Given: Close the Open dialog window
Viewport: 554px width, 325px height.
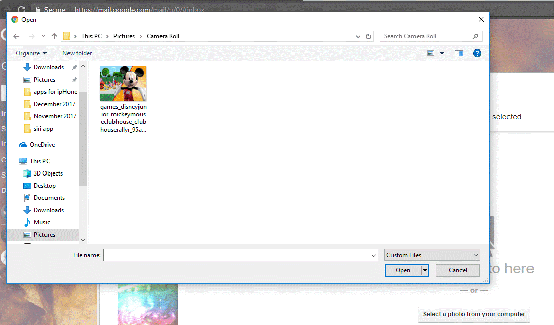Looking at the screenshot, I should tap(481, 20).
